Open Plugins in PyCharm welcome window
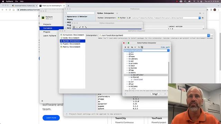Screen dimensions: 221x124 (47, 32)
